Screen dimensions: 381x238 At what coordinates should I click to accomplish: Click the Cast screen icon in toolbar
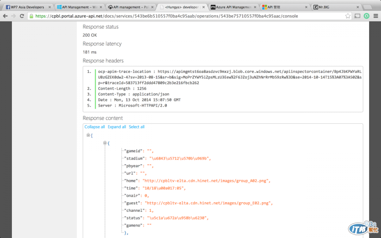[x=357, y=16]
